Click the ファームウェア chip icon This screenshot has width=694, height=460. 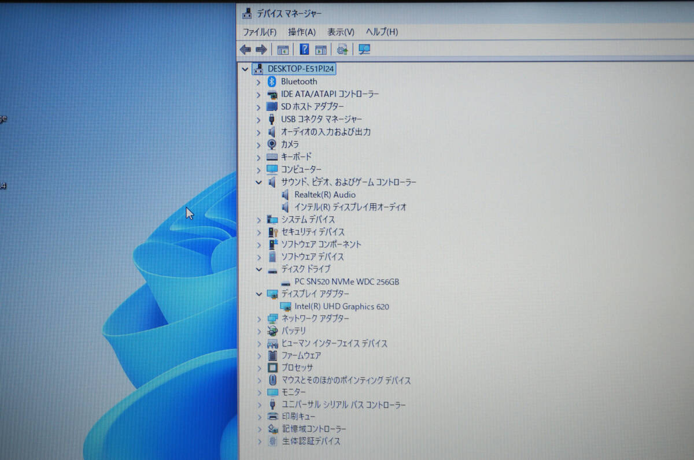click(x=272, y=355)
